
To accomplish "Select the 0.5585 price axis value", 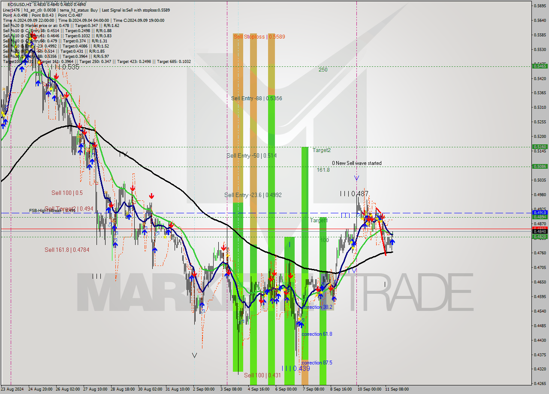I will (x=540, y=35).
